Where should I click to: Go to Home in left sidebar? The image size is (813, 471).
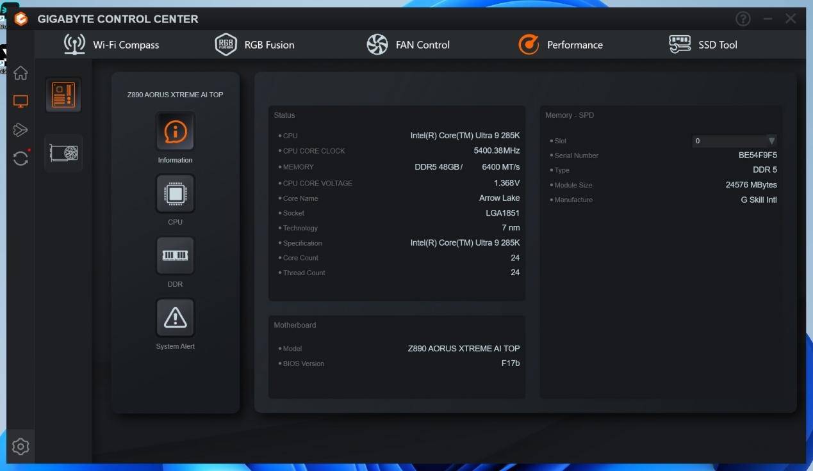point(21,73)
